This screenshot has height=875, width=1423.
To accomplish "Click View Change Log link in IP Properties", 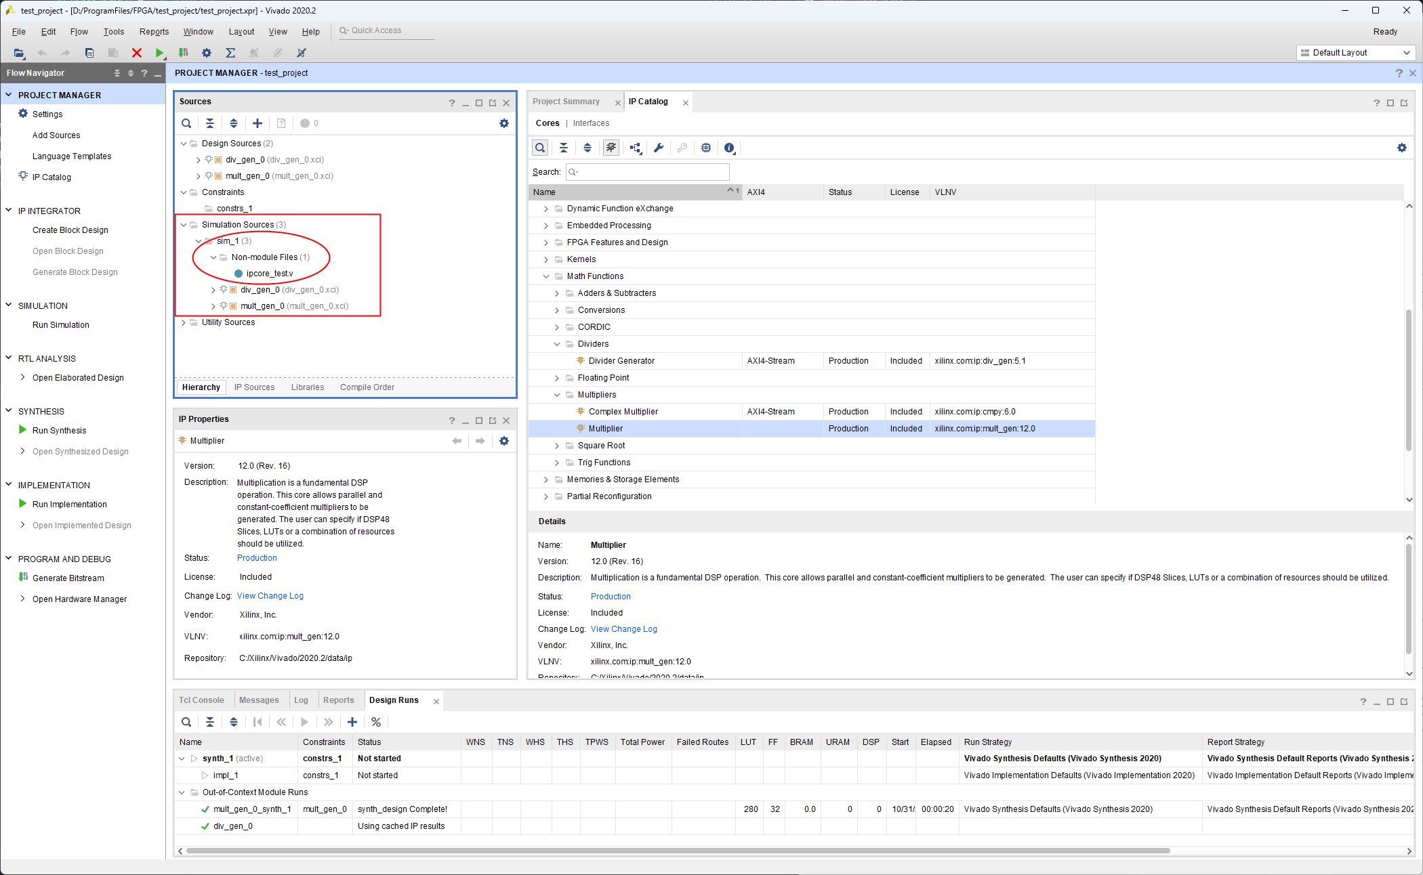I will pyautogui.click(x=270, y=596).
